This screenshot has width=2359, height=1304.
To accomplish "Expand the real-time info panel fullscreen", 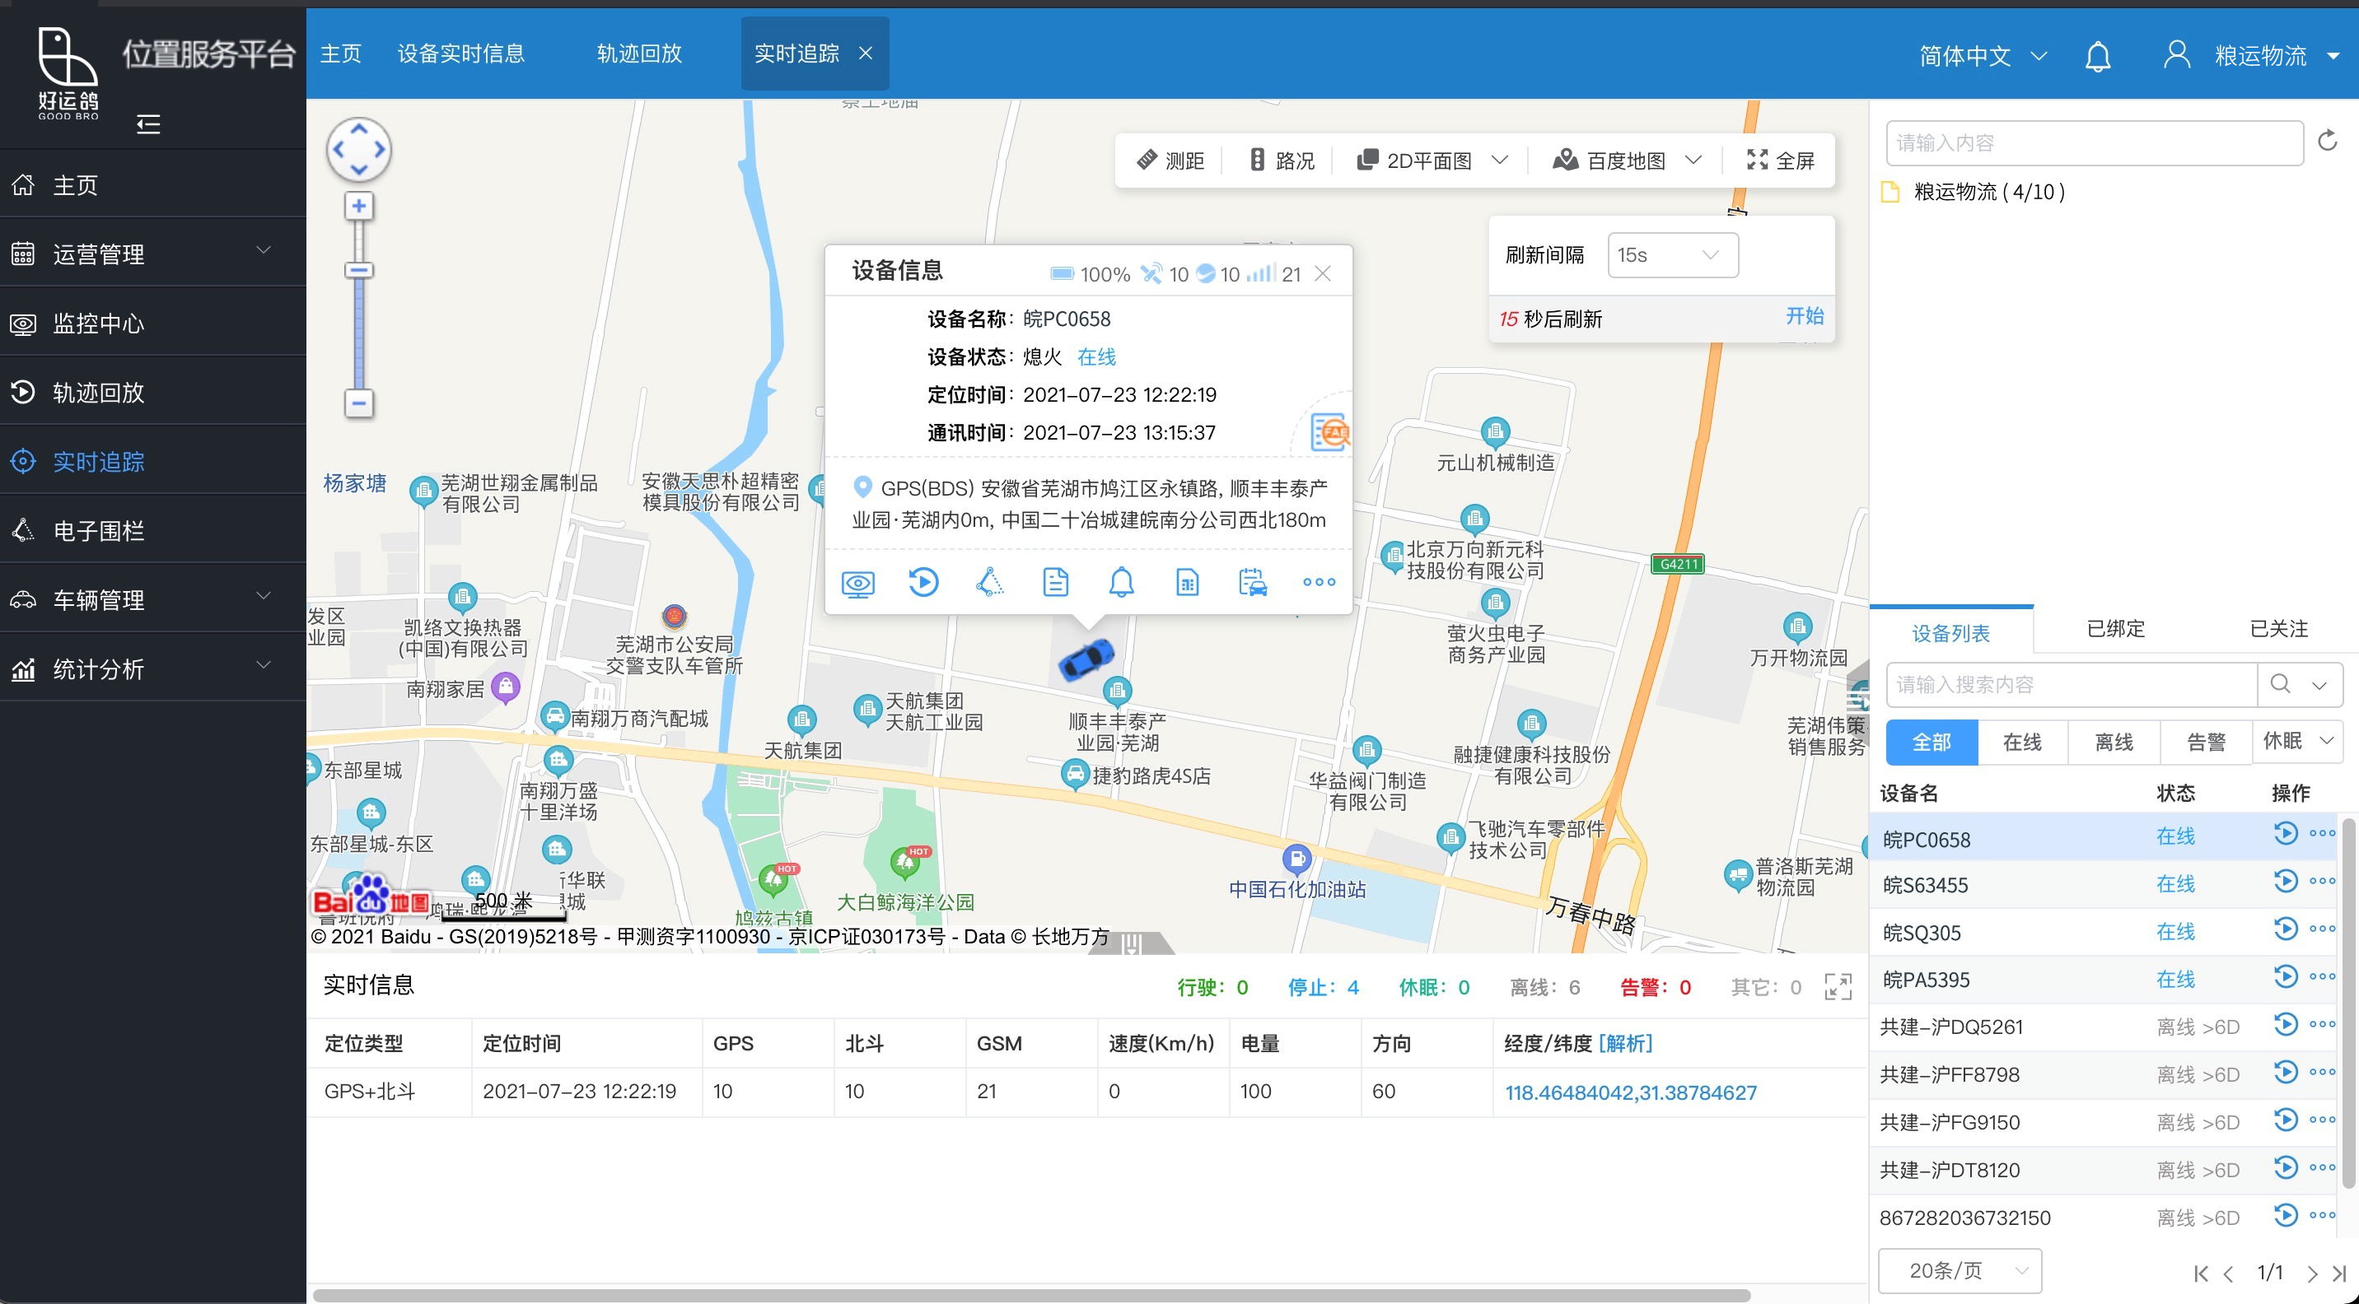I will point(1838,986).
